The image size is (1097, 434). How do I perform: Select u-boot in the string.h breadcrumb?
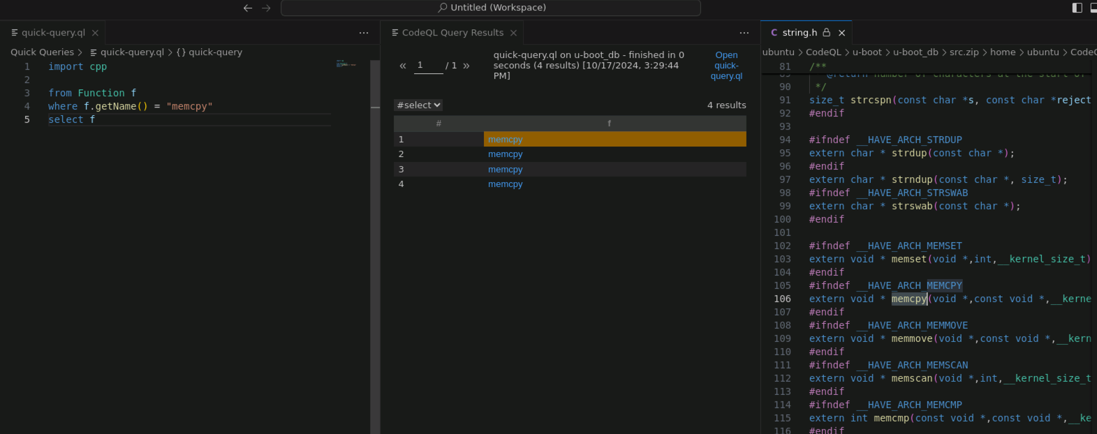[x=867, y=52]
